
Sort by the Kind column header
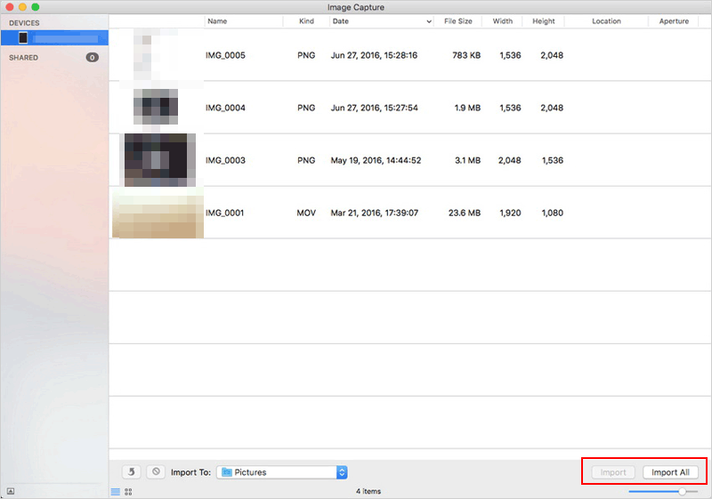(306, 21)
